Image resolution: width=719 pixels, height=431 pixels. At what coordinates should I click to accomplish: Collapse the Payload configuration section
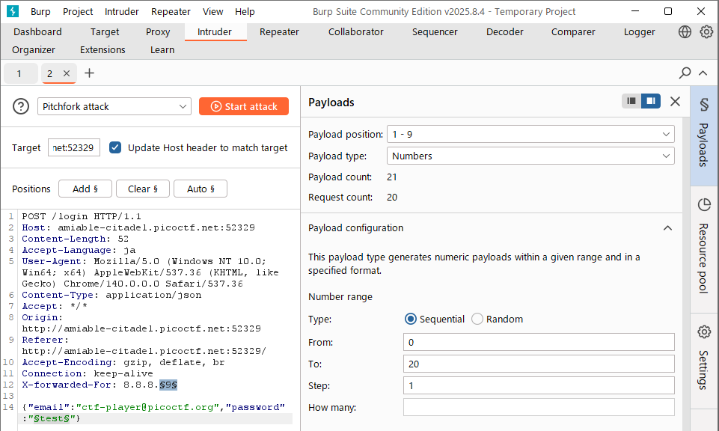pyautogui.click(x=667, y=228)
